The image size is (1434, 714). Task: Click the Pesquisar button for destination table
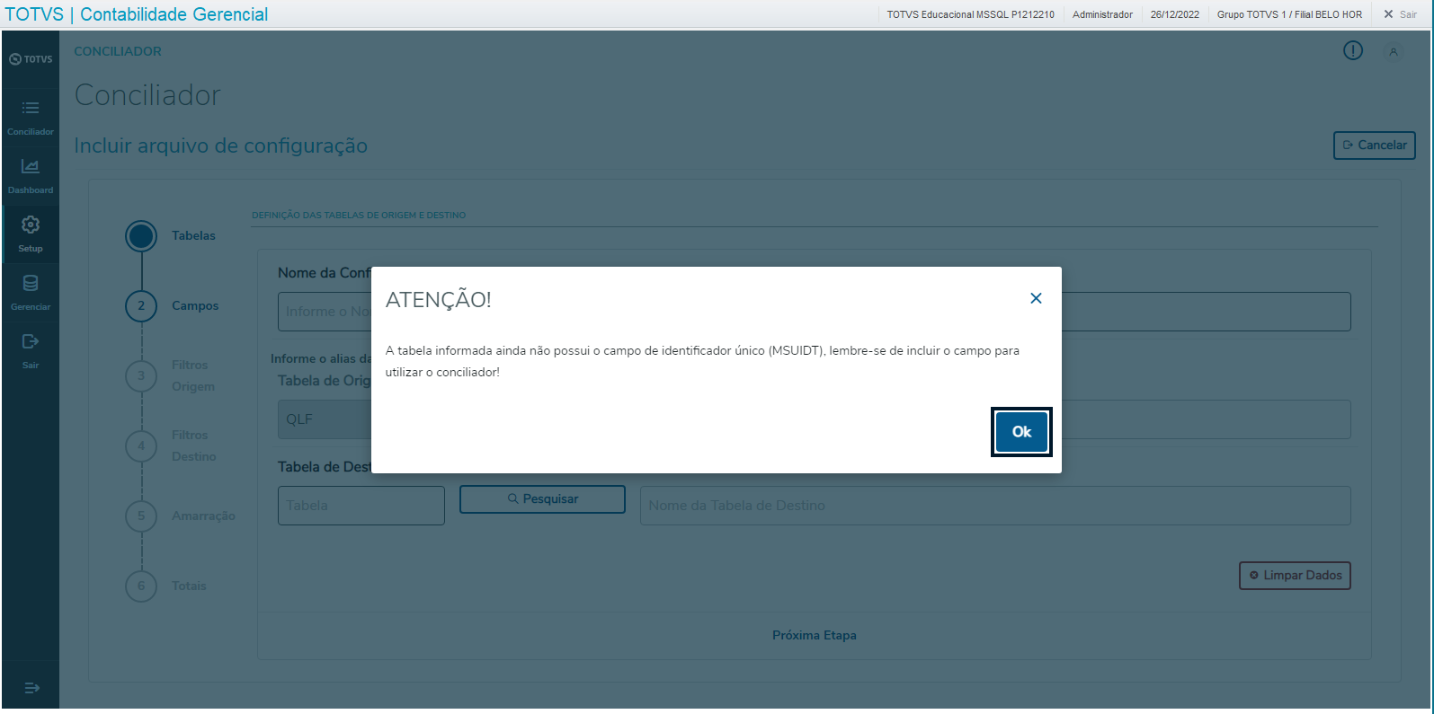click(542, 499)
